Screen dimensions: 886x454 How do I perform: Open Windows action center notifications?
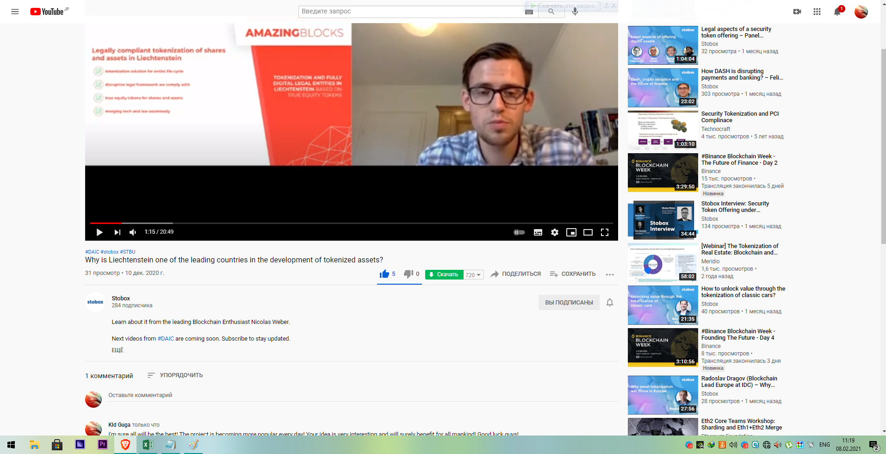point(874,445)
